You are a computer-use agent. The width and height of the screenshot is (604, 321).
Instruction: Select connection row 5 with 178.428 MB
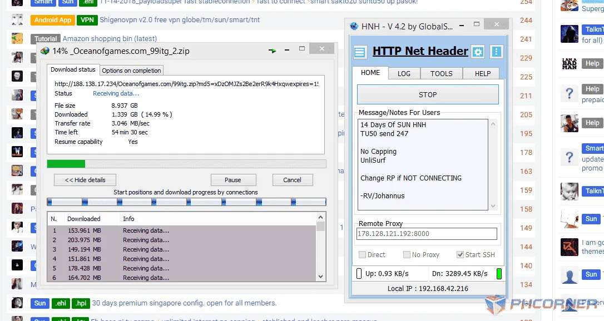point(181,268)
